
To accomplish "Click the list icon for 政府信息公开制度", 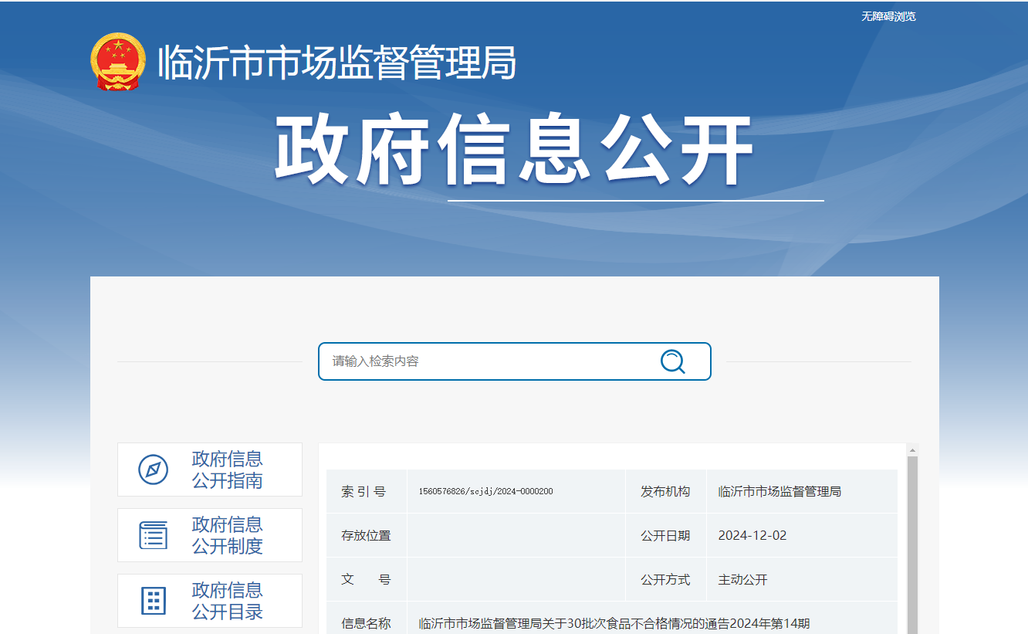I will 153,535.
